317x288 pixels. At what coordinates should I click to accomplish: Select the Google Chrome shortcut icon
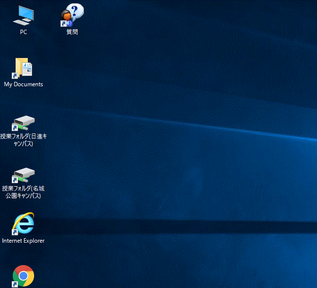[x=23, y=276]
